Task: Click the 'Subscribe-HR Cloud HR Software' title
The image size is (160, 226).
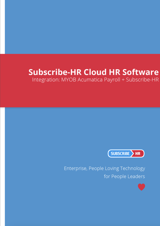Action: point(94,72)
